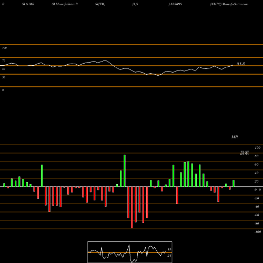Click the '(NHPC) MunafaSutra.com' header text

(229, 4)
